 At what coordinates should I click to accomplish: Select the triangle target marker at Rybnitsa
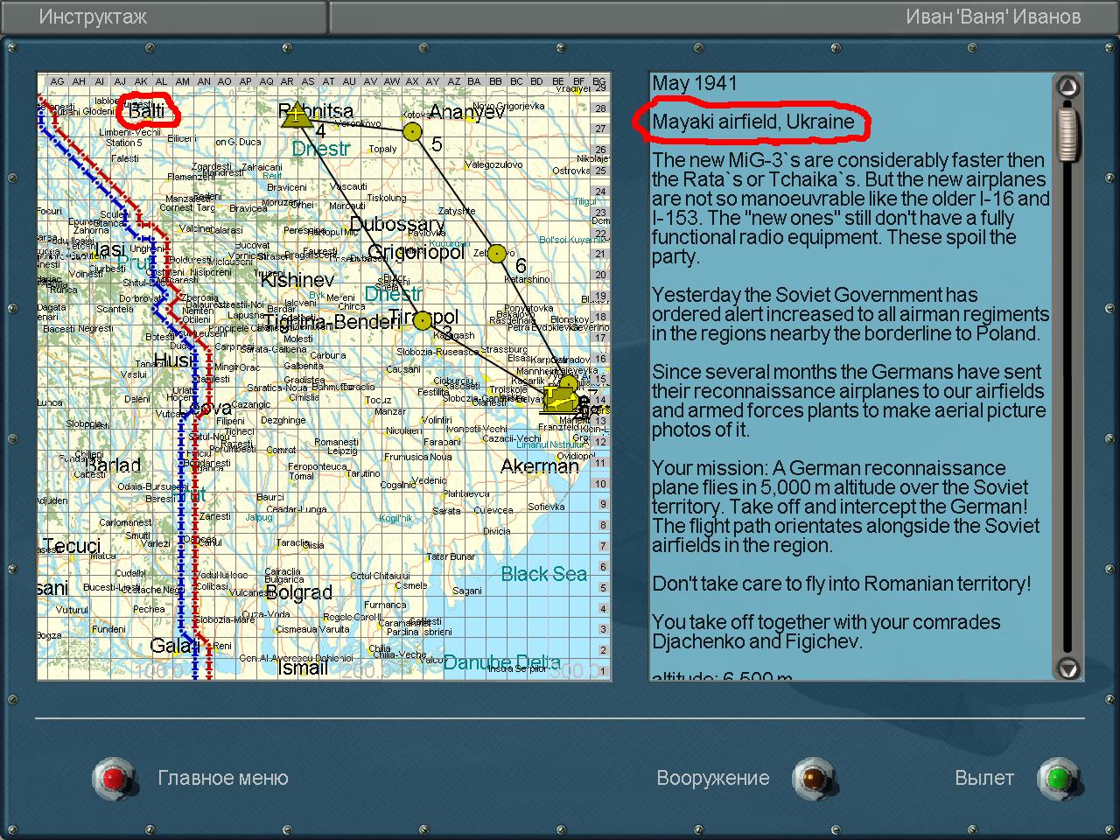[x=297, y=115]
